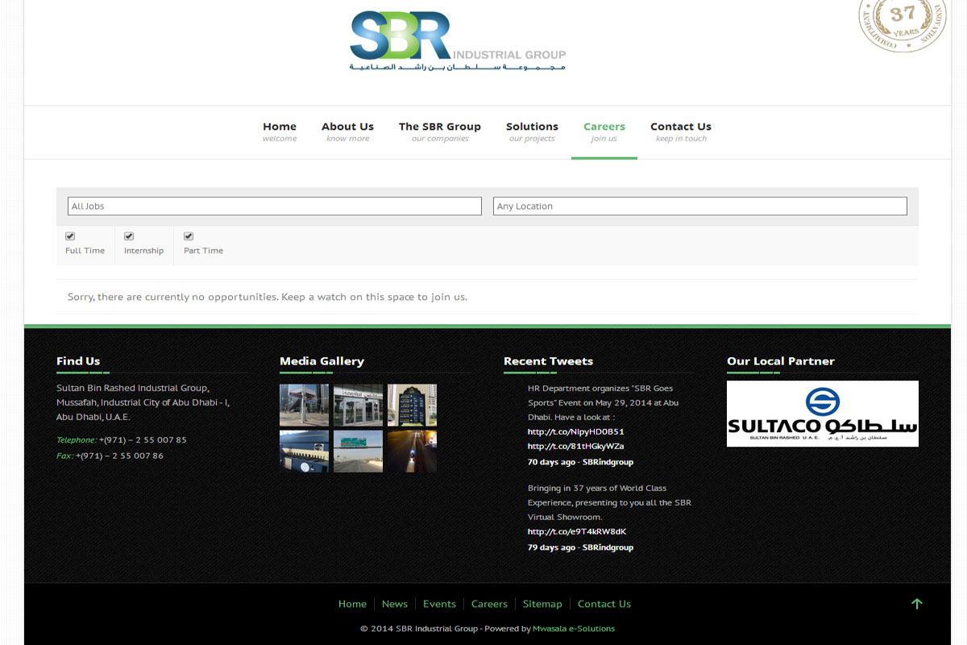The height and width of the screenshot is (645, 967).
Task: Click the Sultan Bin Rashed address text
Action: pos(143,402)
